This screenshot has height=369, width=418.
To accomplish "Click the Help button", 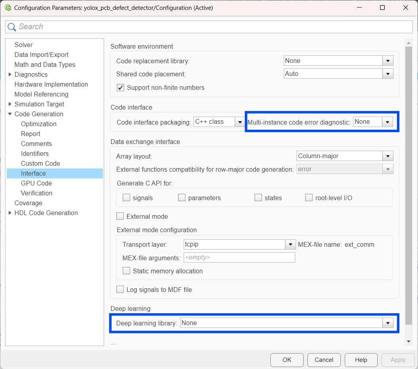I will 361,360.
